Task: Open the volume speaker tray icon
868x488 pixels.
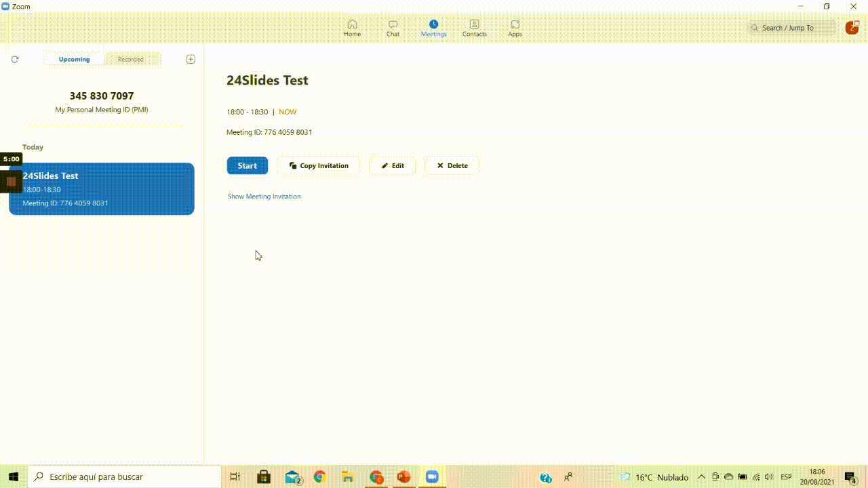Action: (770, 477)
